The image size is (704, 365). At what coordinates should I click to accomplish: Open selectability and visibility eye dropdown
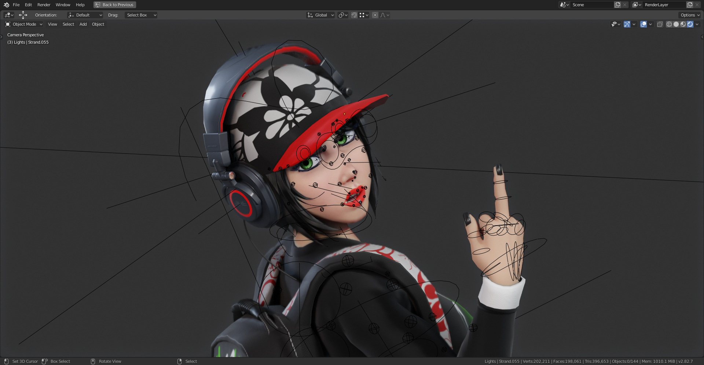point(616,24)
